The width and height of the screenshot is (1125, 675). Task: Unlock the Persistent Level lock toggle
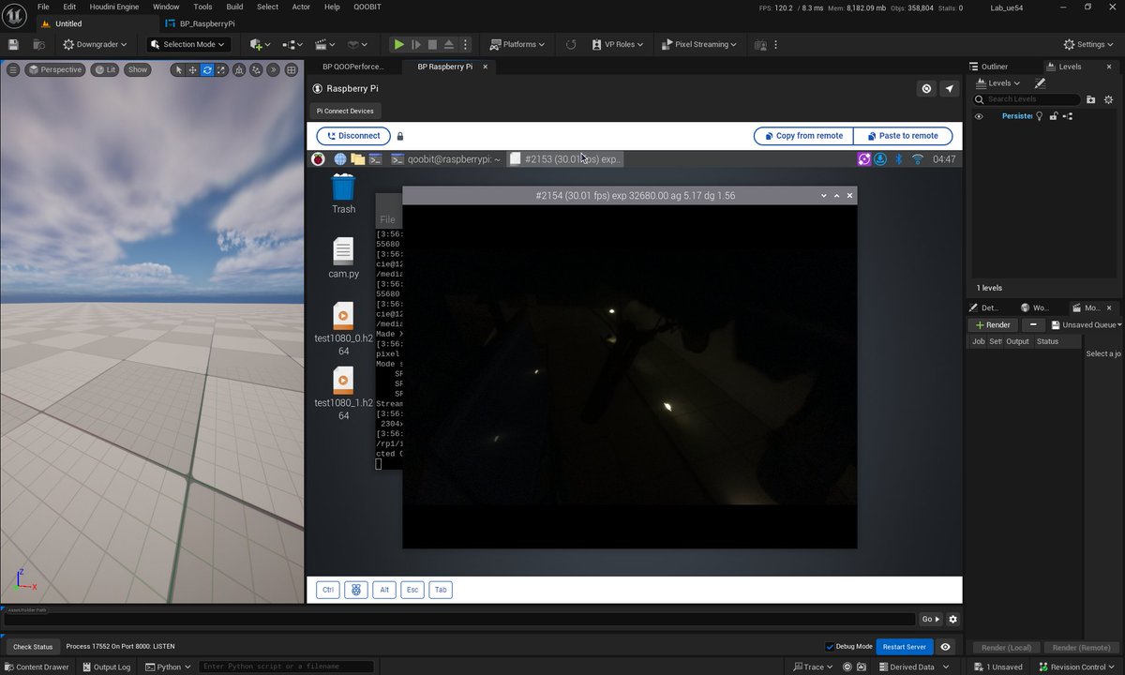[x=1053, y=115]
